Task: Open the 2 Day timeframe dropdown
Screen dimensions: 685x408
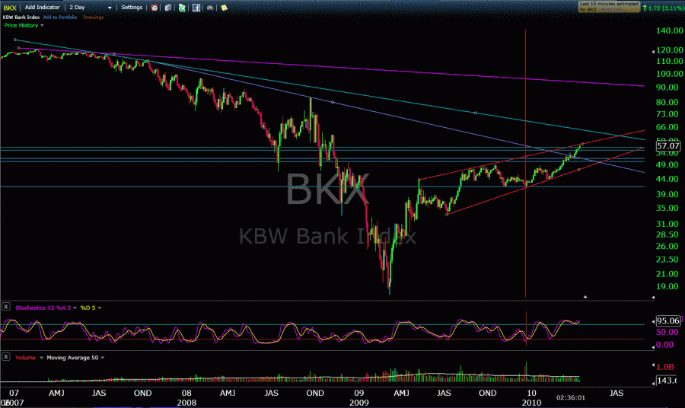Action: pyautogui.click(x=91, y=8)
